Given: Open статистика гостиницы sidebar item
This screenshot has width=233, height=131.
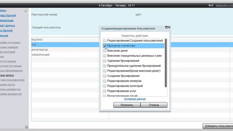Looking at the screenshot, I should tap(11, 66).
